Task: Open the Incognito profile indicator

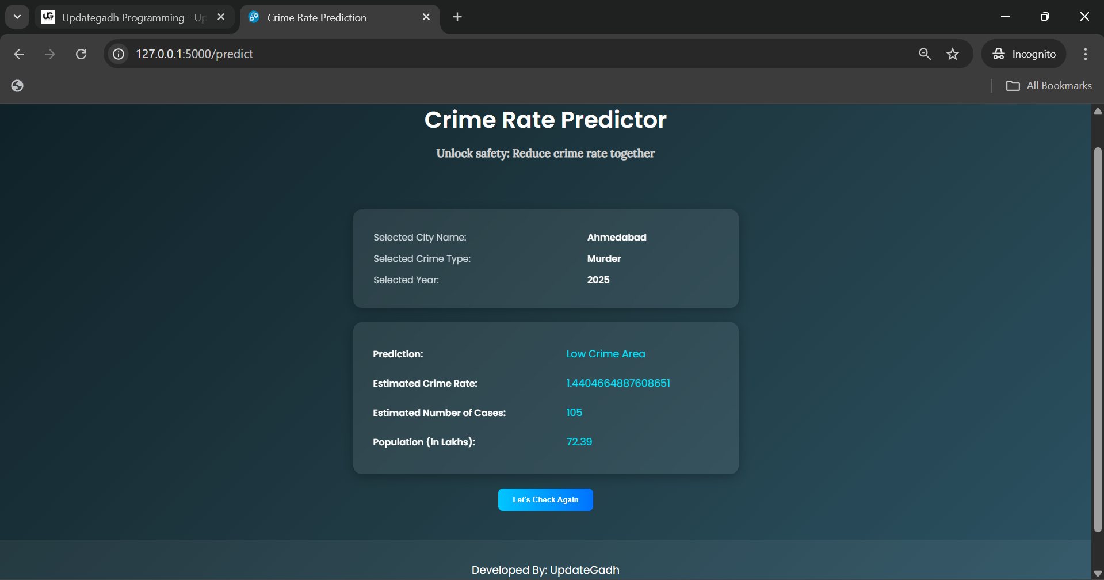Action: [1024, 54]
